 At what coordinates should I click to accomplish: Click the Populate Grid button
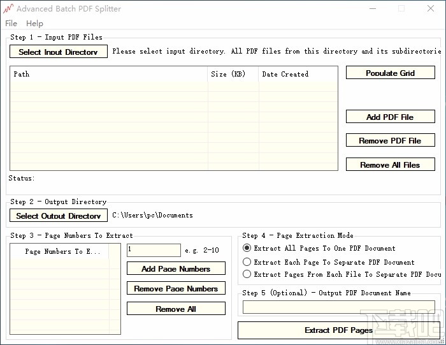pyautogui.click(x=390, y=73)
